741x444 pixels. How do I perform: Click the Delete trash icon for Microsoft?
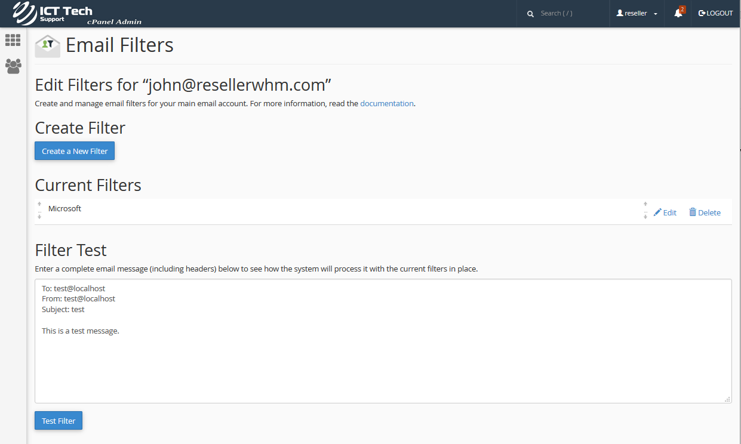[x=693, y=212]
